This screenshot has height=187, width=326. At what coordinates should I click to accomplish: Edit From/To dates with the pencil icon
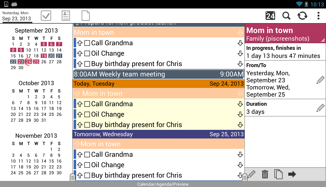pyautogui.click(x=320, y=80)
